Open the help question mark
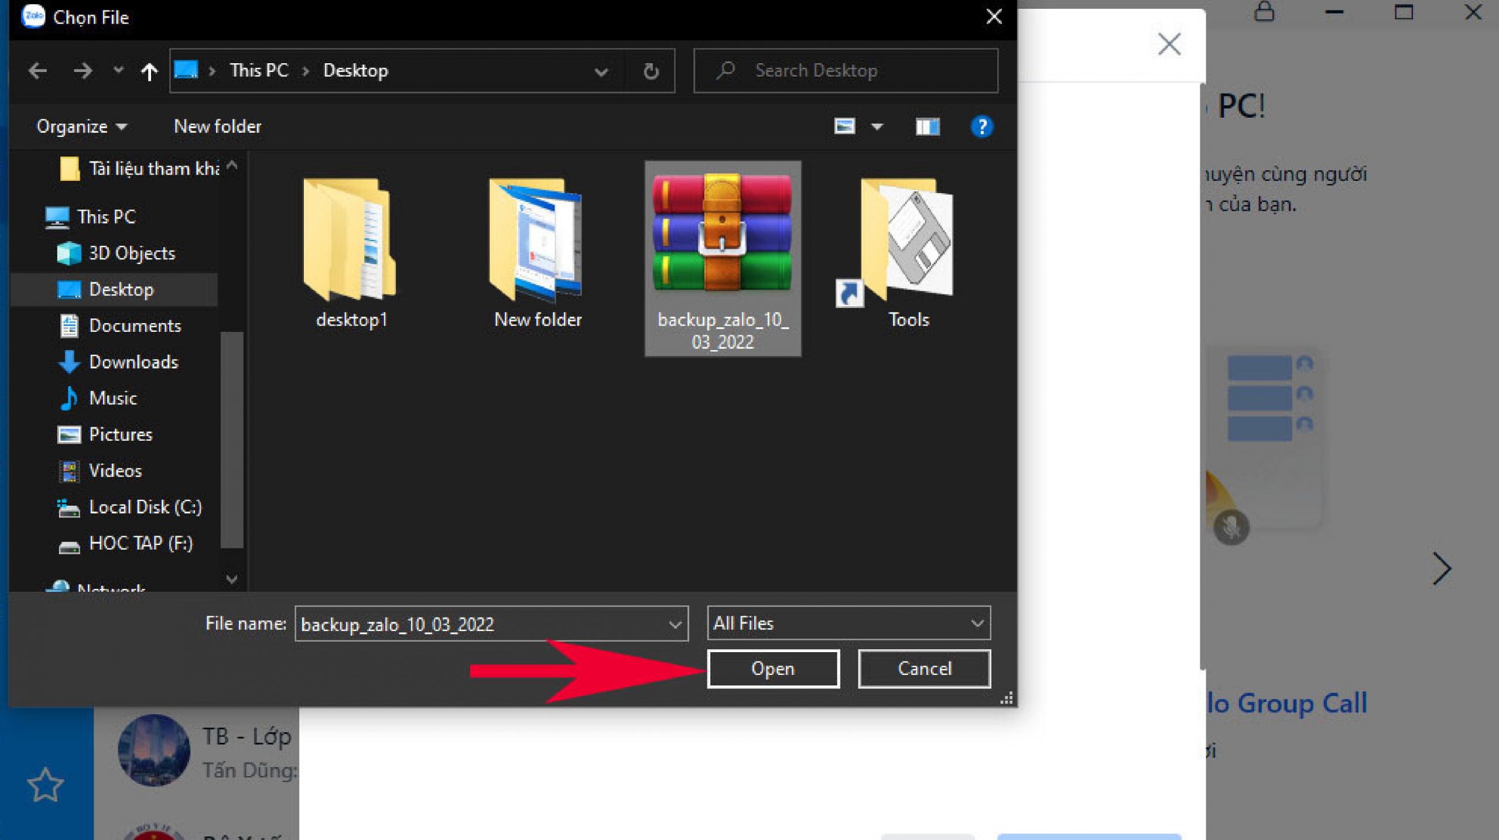Screen dimensions: 1499x840 [981, 126]
